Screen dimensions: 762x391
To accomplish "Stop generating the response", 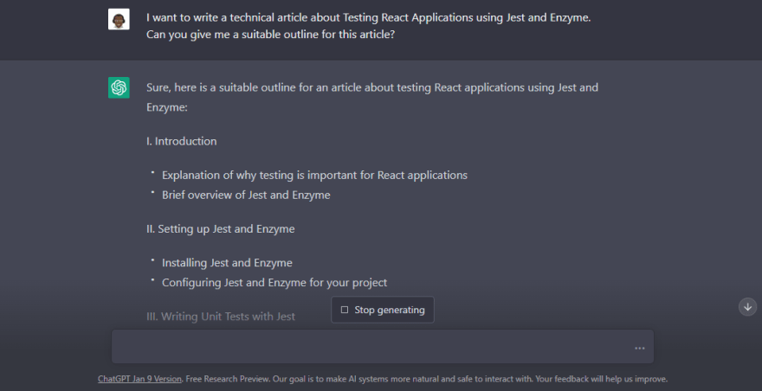I will [x=383, y=310].
